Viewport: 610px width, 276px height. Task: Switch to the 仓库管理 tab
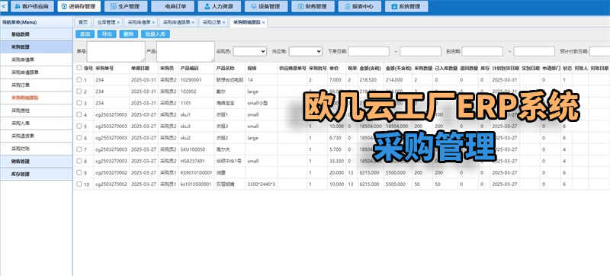click(x=106, y=23)
